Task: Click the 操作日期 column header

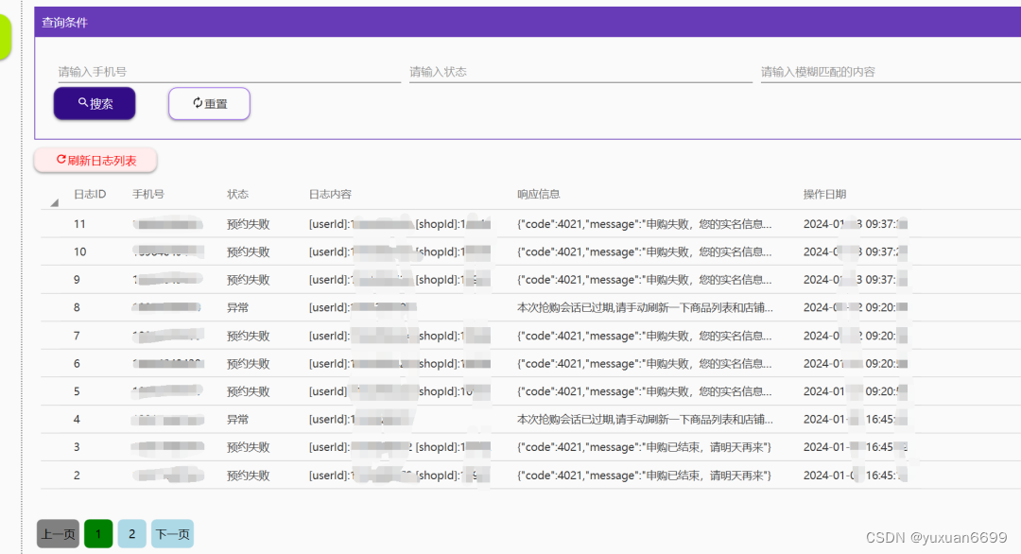Action: (824, 194)
